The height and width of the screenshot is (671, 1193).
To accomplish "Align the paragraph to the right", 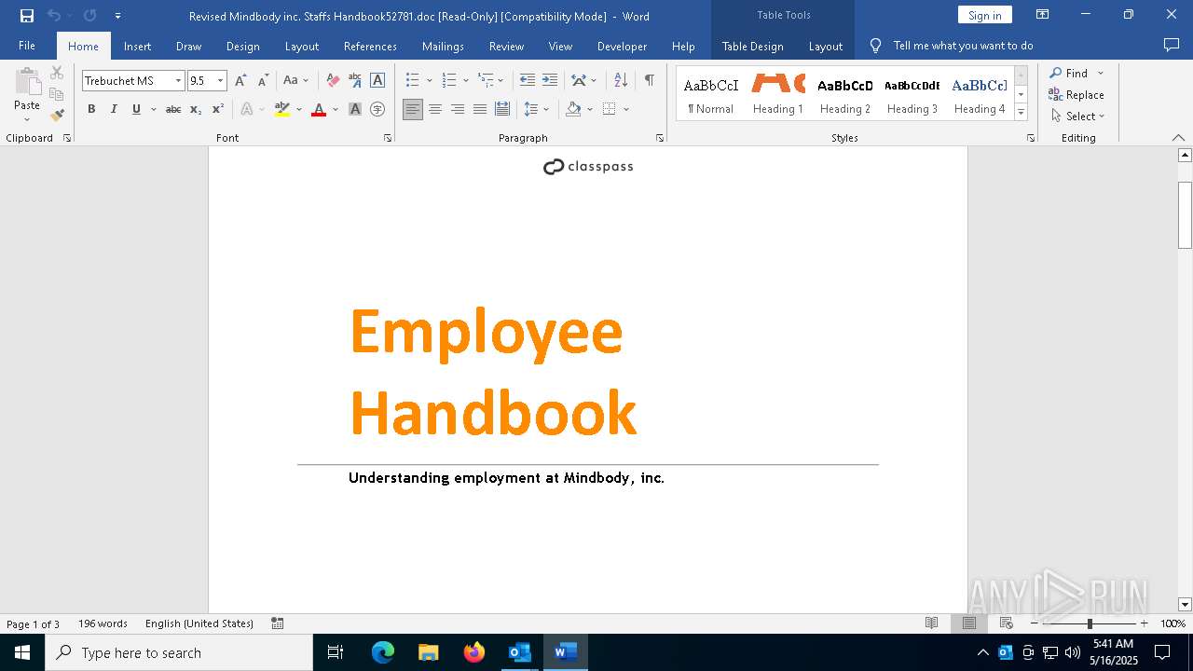I will coord(458,109).
